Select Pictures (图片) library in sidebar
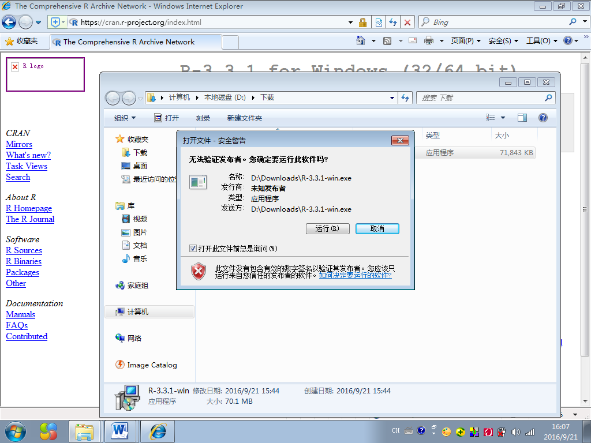 [134, 232]
